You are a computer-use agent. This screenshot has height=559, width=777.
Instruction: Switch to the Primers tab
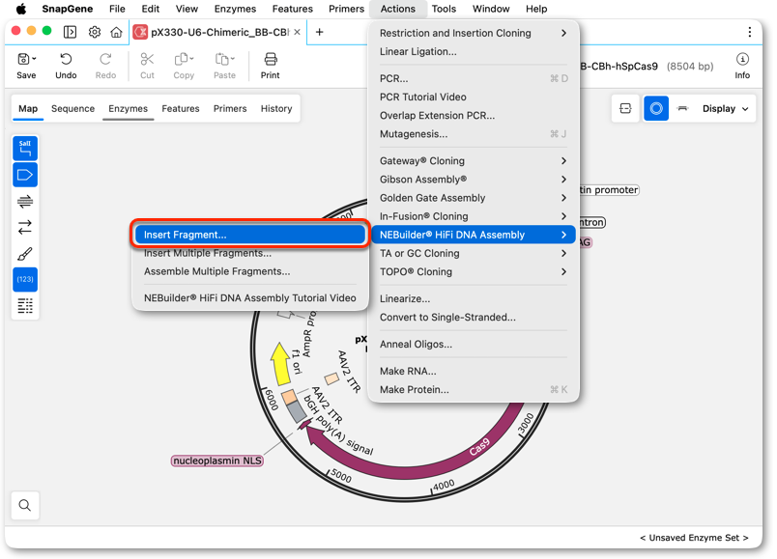(230, 108)
